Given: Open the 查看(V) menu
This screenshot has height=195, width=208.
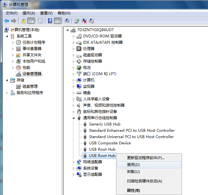Looking at the screenshot, I should pyautogui.click(x=46, y=13).
